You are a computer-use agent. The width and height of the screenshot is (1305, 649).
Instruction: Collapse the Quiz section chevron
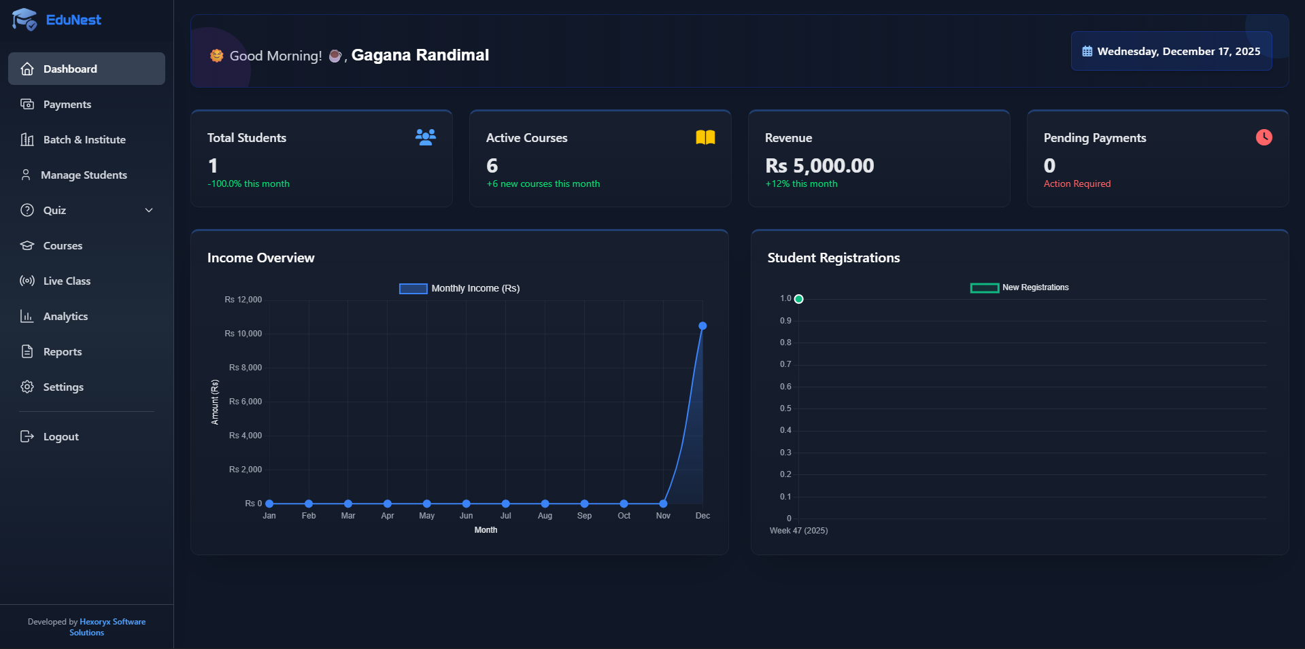tap(149, 210)
